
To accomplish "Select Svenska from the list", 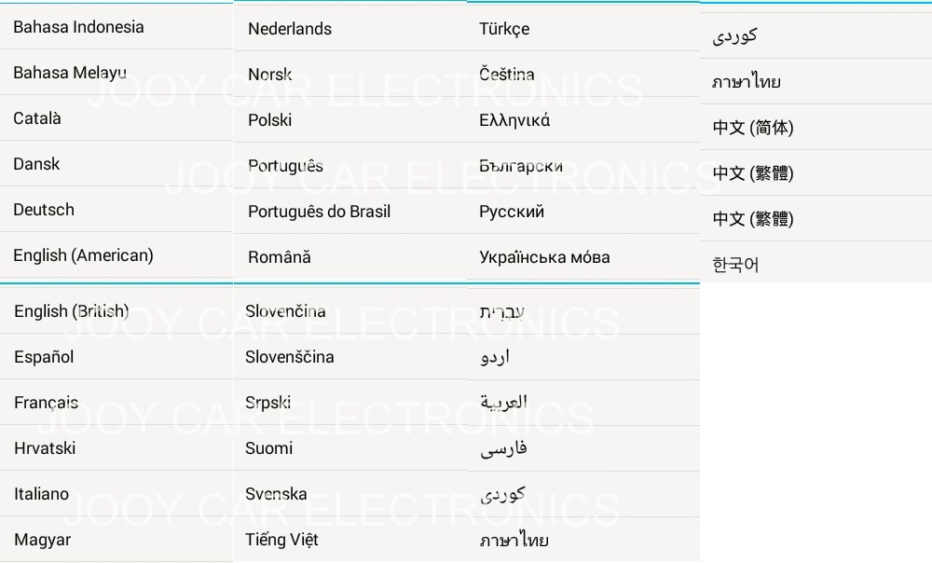I will [x=276, y=494].
